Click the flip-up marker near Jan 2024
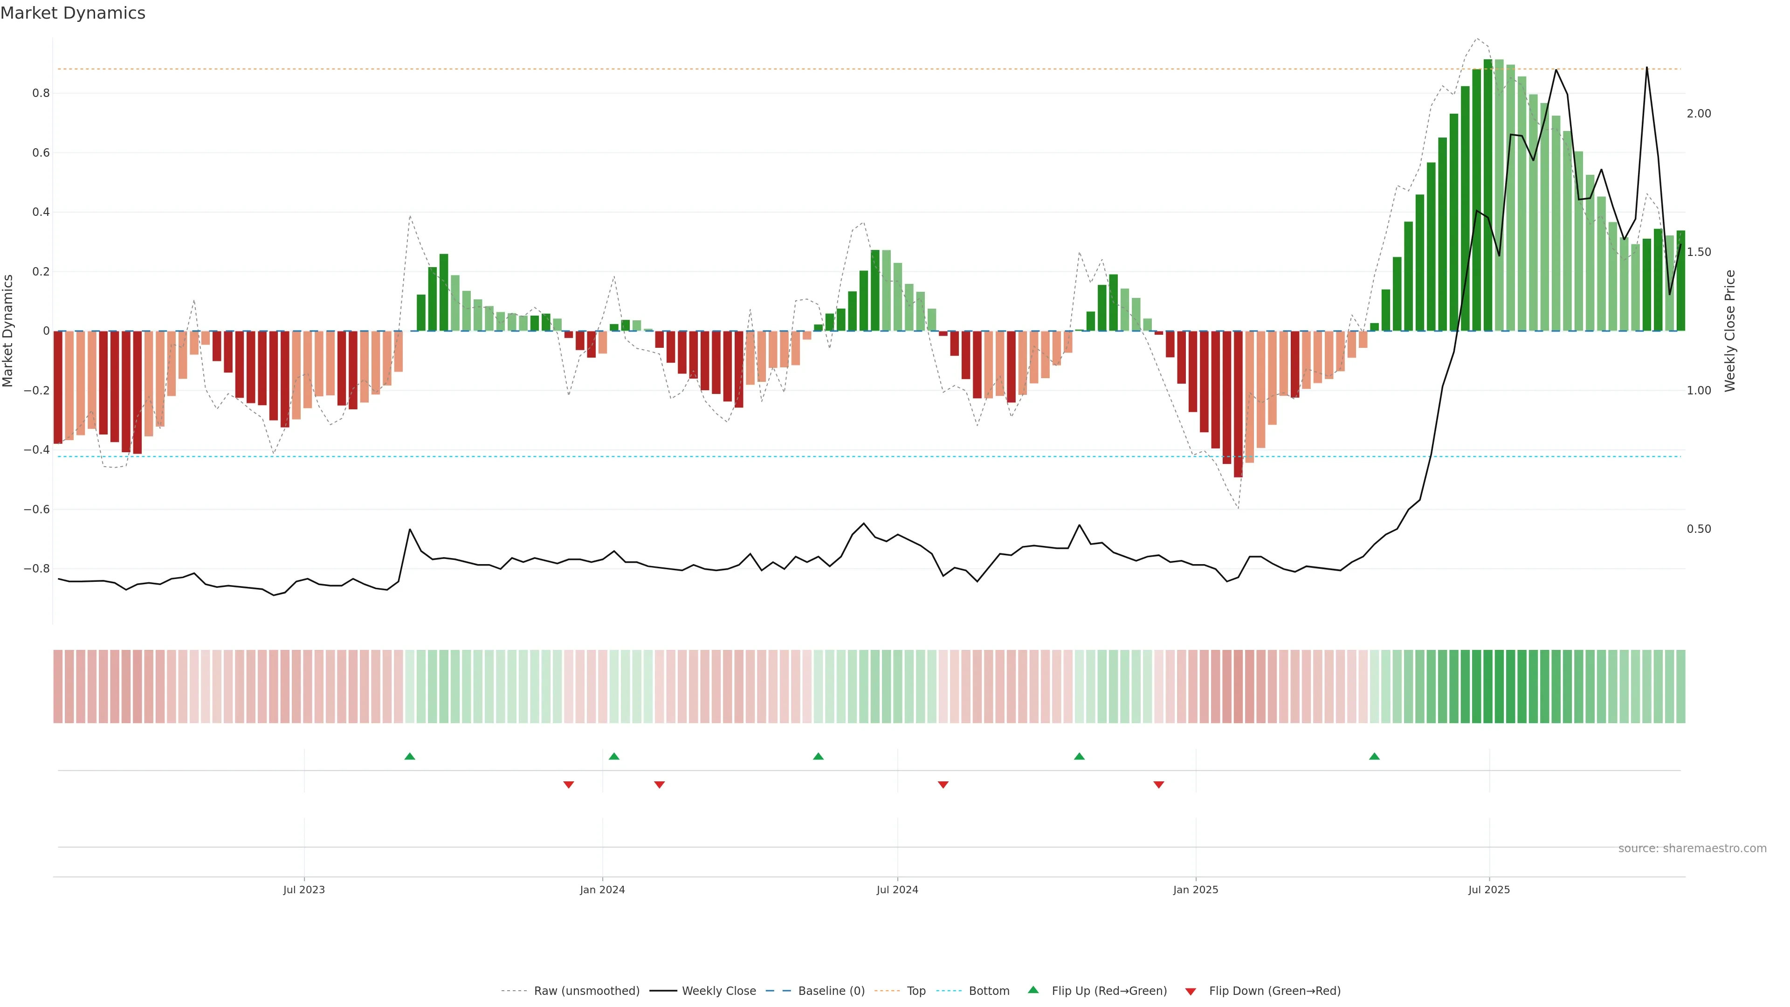 point(613,756)
